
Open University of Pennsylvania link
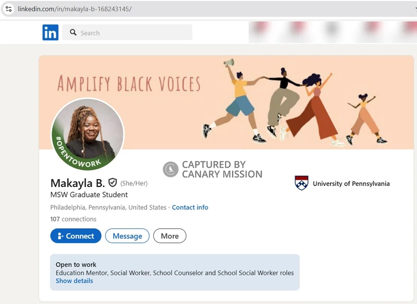click(342, 183)
